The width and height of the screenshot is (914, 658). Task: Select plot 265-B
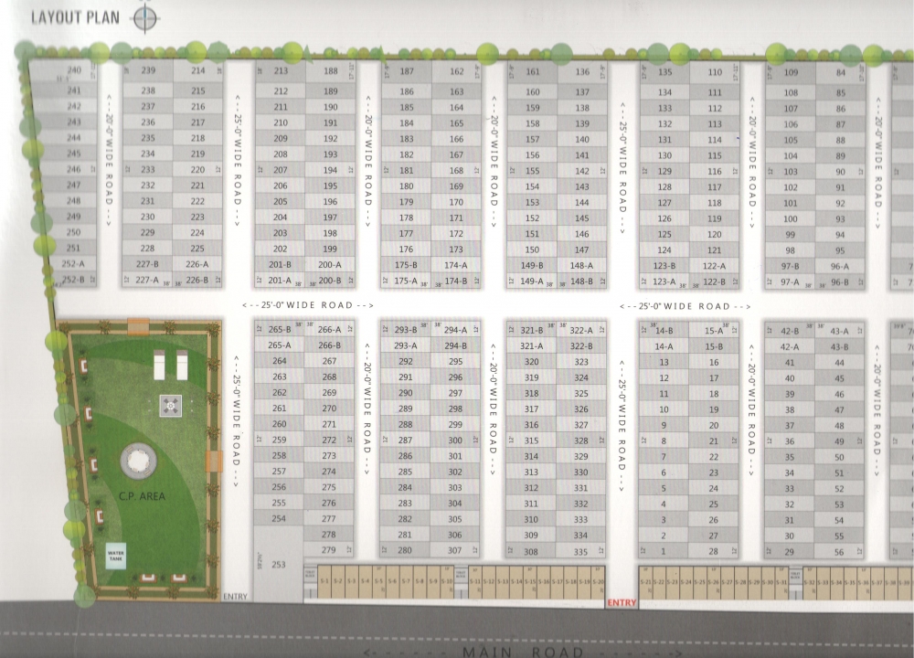[279, 329]
